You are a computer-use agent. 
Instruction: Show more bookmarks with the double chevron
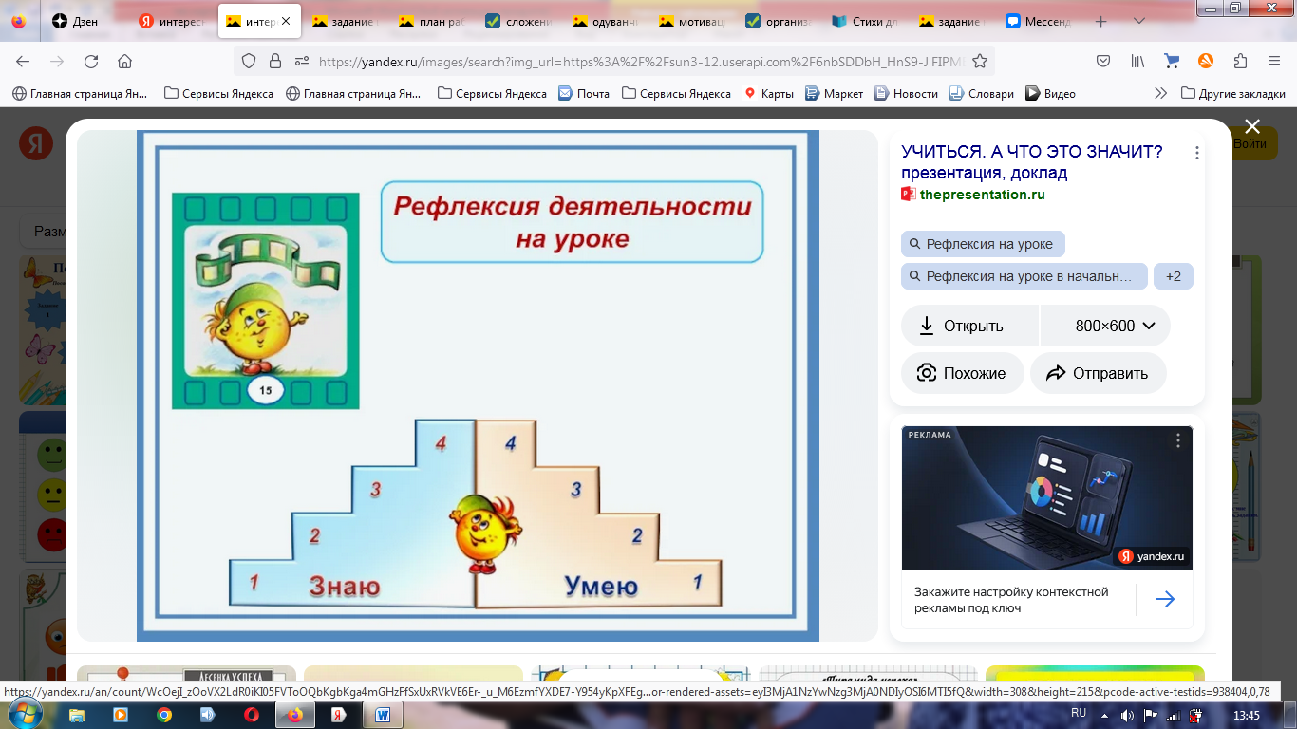(1160, 93)
